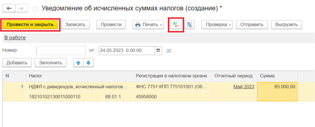Select the Сумма cell with 65 000,00
Screen dimensions: 315x127
point(277,92)
